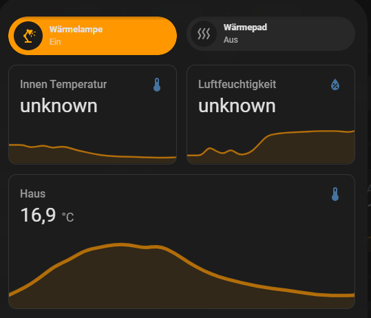This screenshot has width=371, height=318.
Task: Click the Luftfeuchtigkeit history graph
Action: tap(271, 147)
